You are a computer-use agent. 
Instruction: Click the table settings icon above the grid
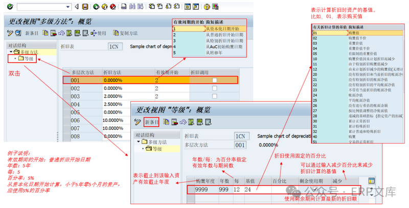pyautogui.click(x=371, y=180)
